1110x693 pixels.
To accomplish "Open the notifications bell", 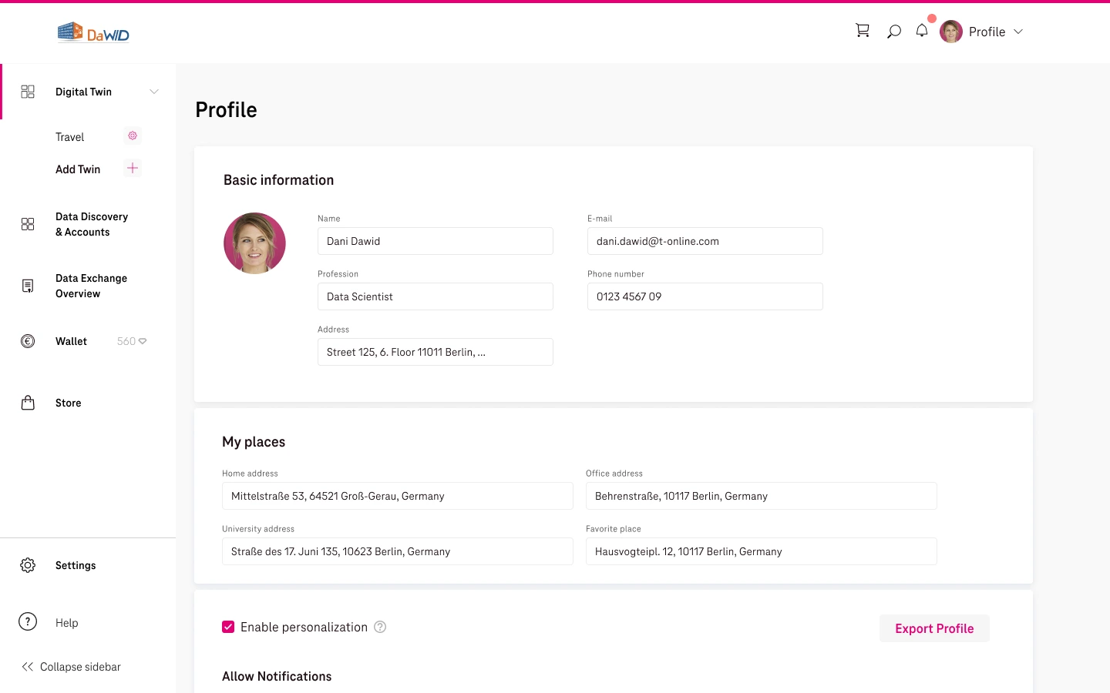I will point(922,31).
